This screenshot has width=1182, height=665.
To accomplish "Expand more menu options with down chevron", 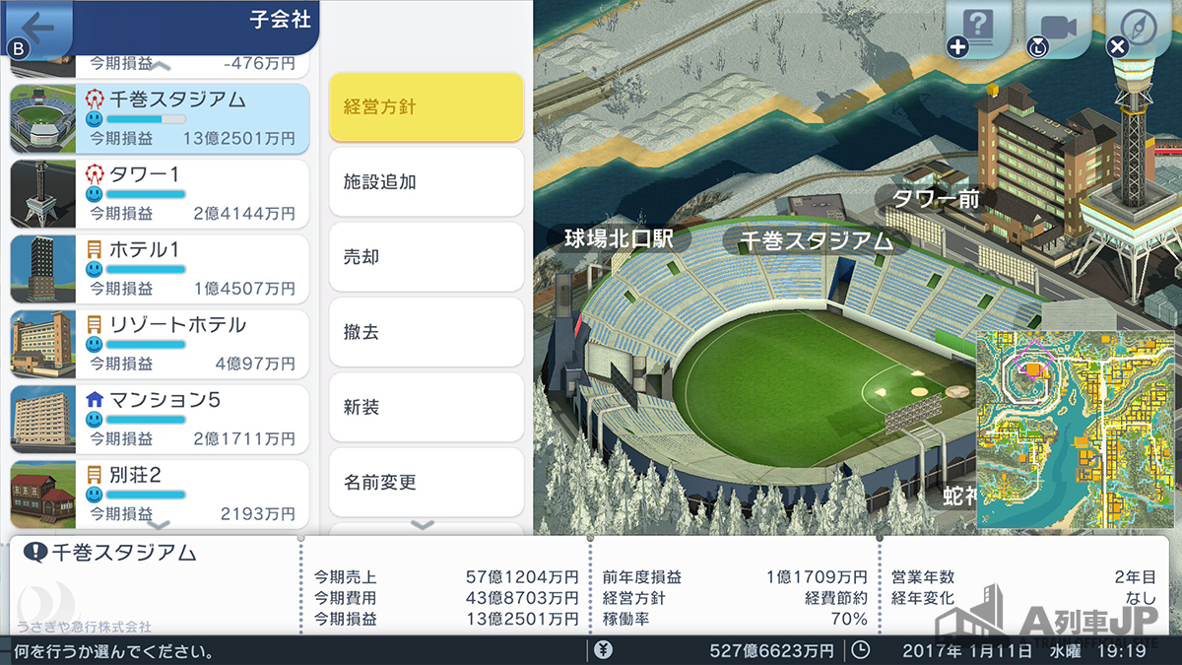I will click(422, 525).
